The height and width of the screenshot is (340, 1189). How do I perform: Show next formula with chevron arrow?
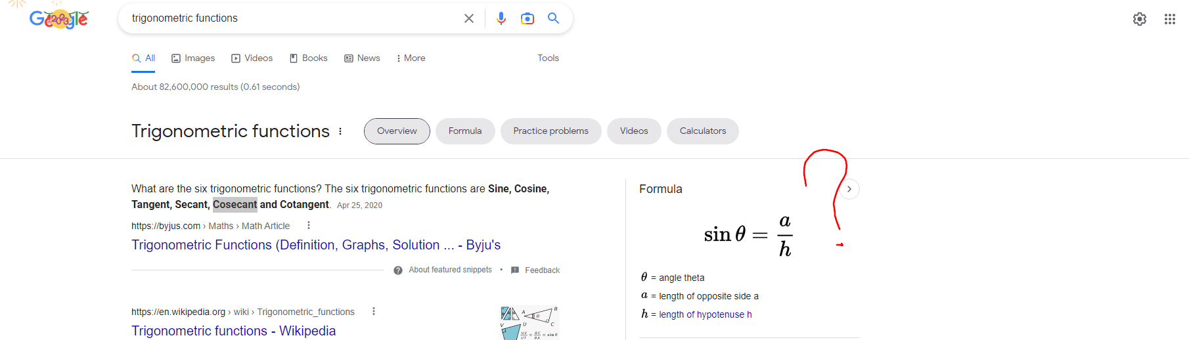pos(849,189)
